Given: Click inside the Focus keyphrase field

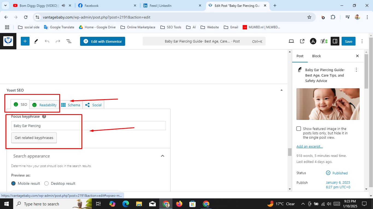Looking at the screenshot, I should pyautogui.click(x=46, y=126).
